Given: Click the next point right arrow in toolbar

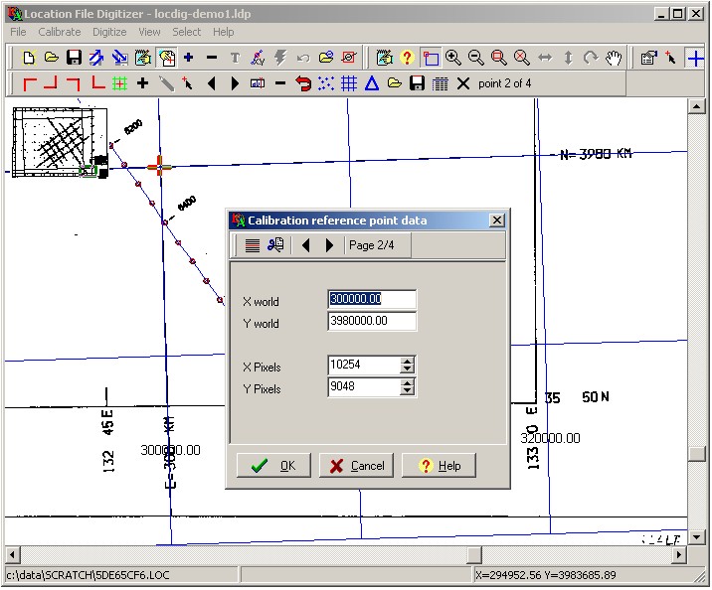Looking at the screenshot, I should pyautogui.click(x=235, y=83).
